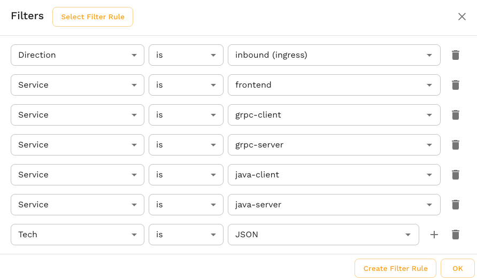Delete the Tech JSON filter row
This screenshot has height=280, width=477.
tap(456, 235)
